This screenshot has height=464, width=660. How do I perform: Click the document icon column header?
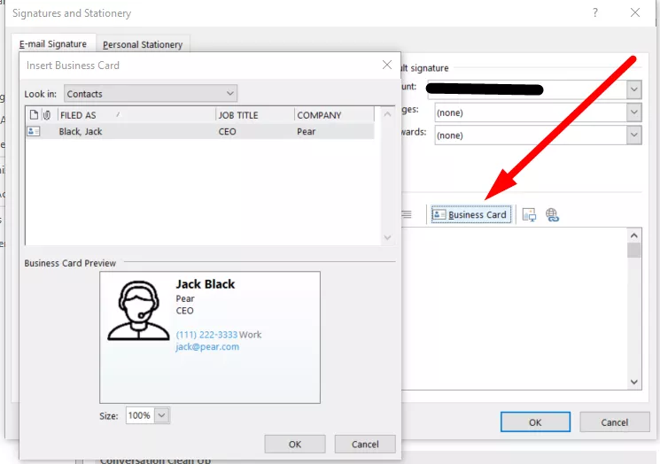34,115
